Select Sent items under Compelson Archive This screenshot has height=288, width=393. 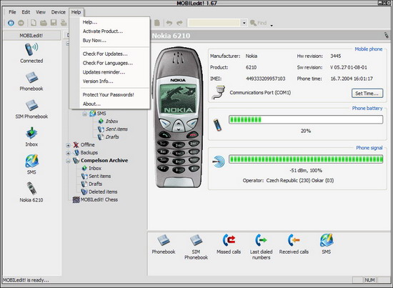(x=100, y=177)
